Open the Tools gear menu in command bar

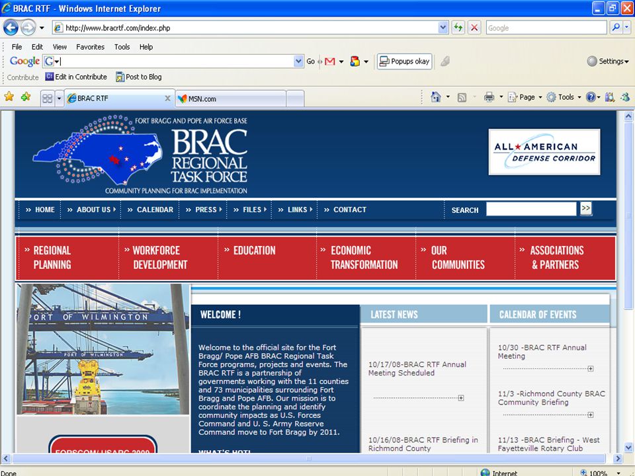[x=564, y=97]
